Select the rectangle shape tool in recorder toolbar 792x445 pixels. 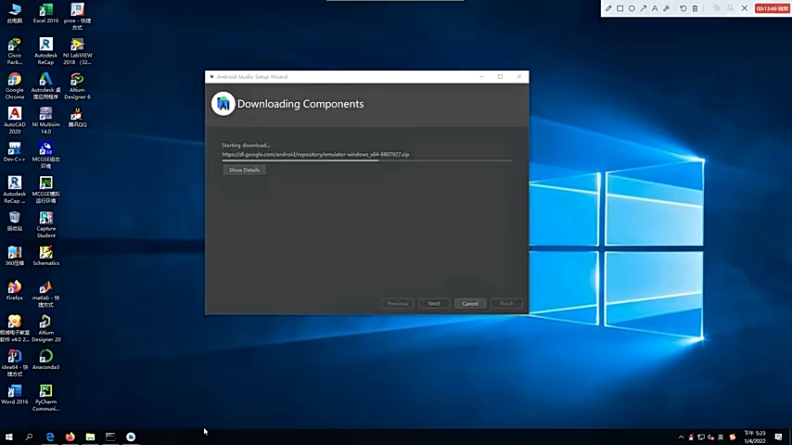click(620, 8)
